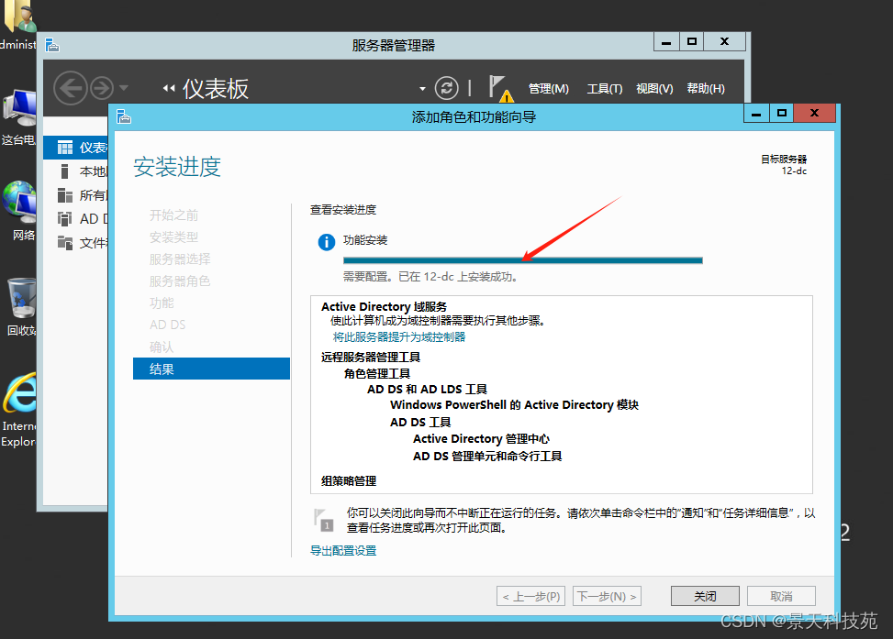Click the Server Manager title bar icon
Viewport: 893px width, 639px height.
tap(52, 45)
